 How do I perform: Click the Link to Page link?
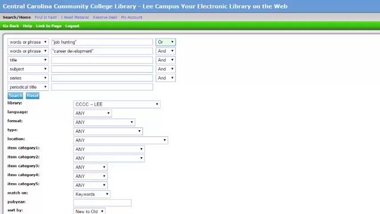click(49, 26)
